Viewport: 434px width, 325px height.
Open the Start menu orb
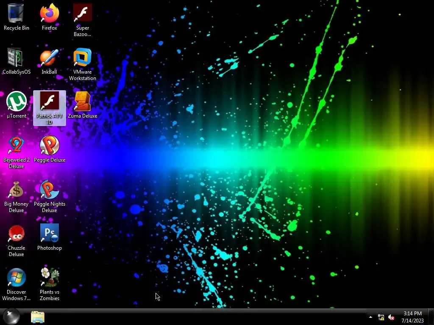(x=11, y=317)
